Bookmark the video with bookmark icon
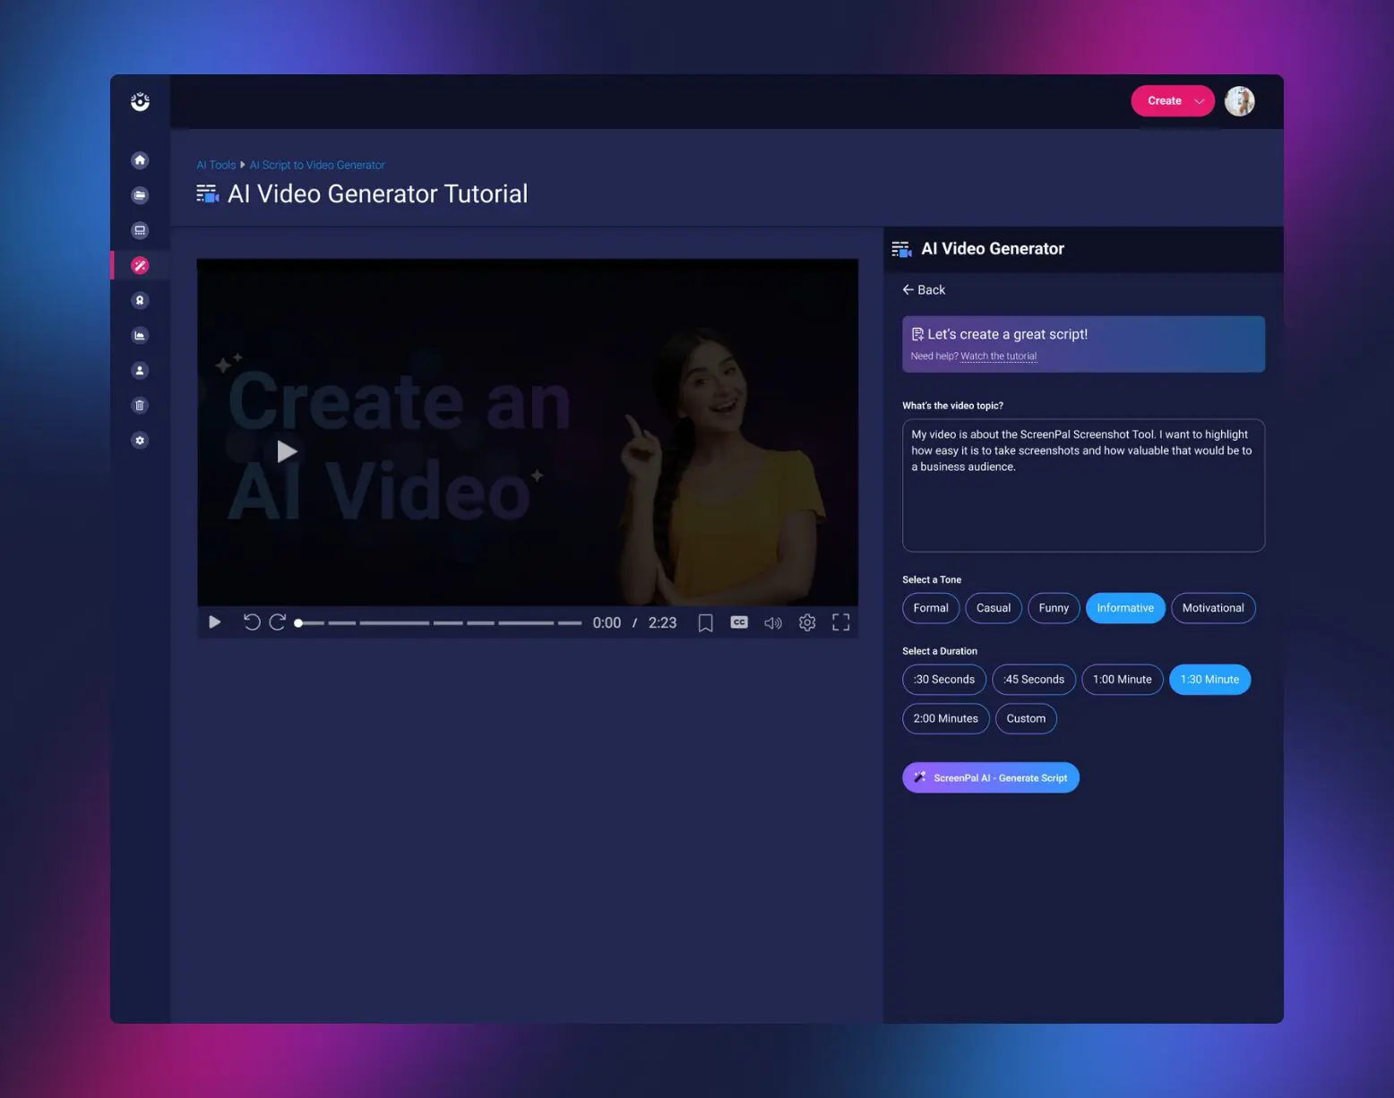The width and height of the screenshot is (1394, 1098). click(705, 622)
